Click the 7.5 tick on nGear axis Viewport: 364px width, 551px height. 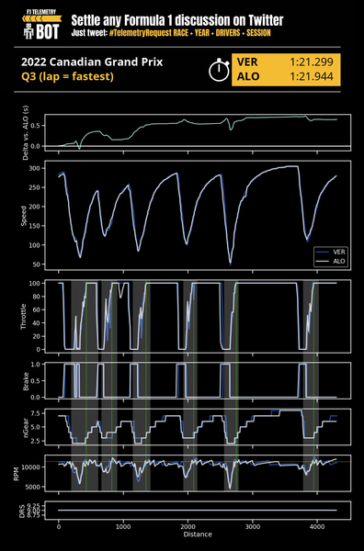37,413
